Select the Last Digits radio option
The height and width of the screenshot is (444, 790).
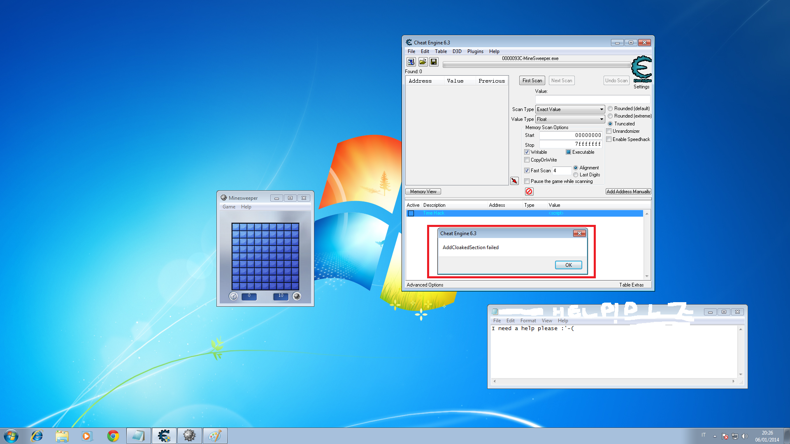coord(576,175)
